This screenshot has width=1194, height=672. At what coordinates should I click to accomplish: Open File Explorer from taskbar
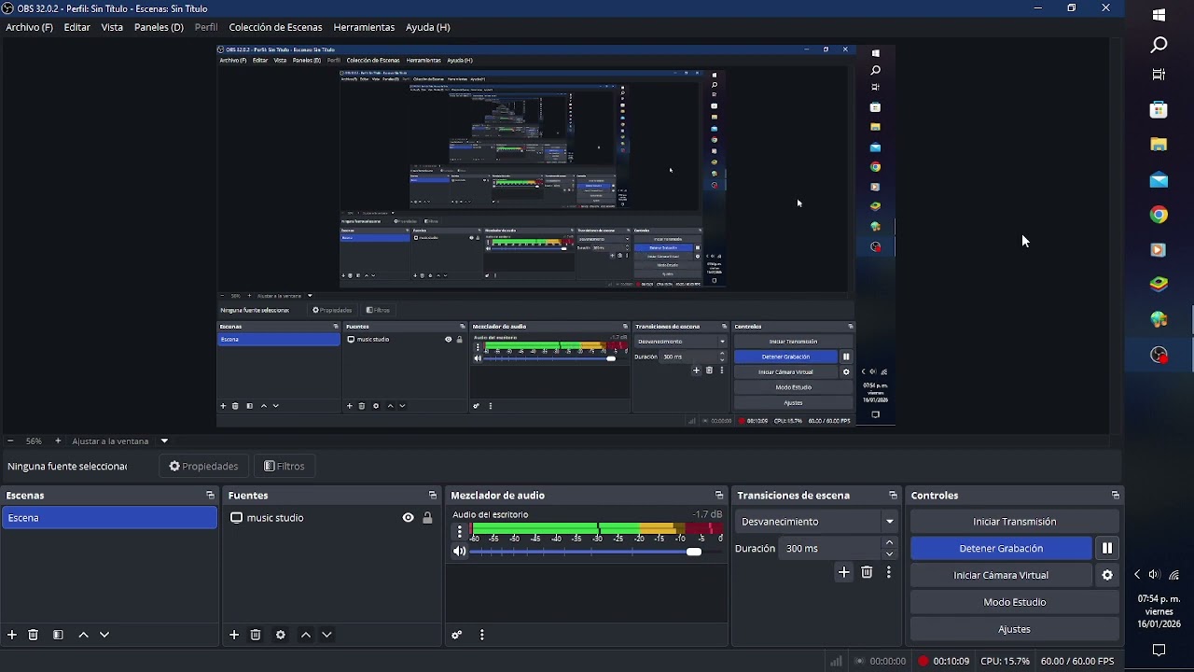point(1159,145)
